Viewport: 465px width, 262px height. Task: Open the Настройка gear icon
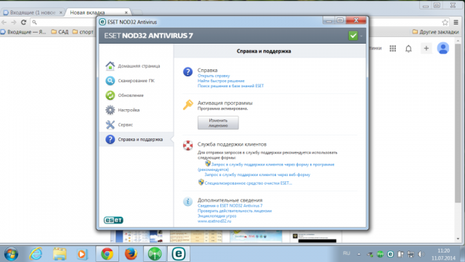pyautogui.click(x=110, y=110)
